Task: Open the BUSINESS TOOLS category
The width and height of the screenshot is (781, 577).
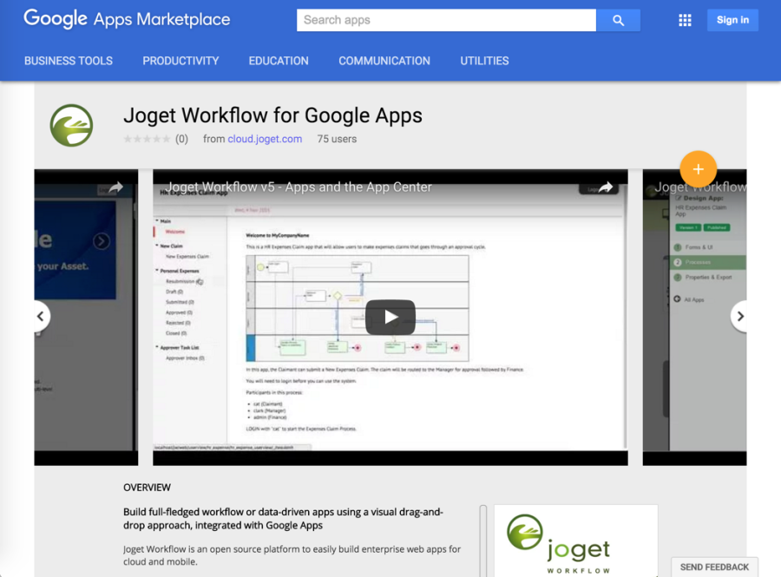Action: point(69,61)
